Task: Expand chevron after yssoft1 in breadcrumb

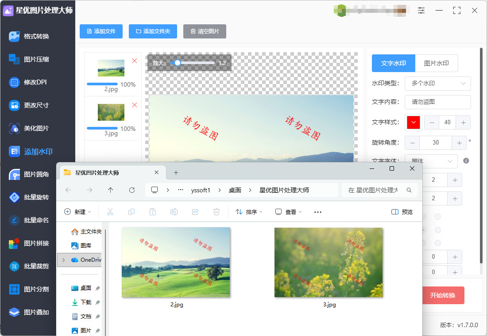Action: pos(220,190)
